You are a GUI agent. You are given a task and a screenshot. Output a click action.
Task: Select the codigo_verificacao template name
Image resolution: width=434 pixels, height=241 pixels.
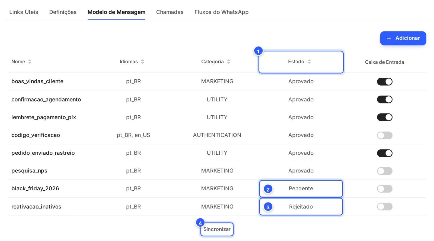36,135
